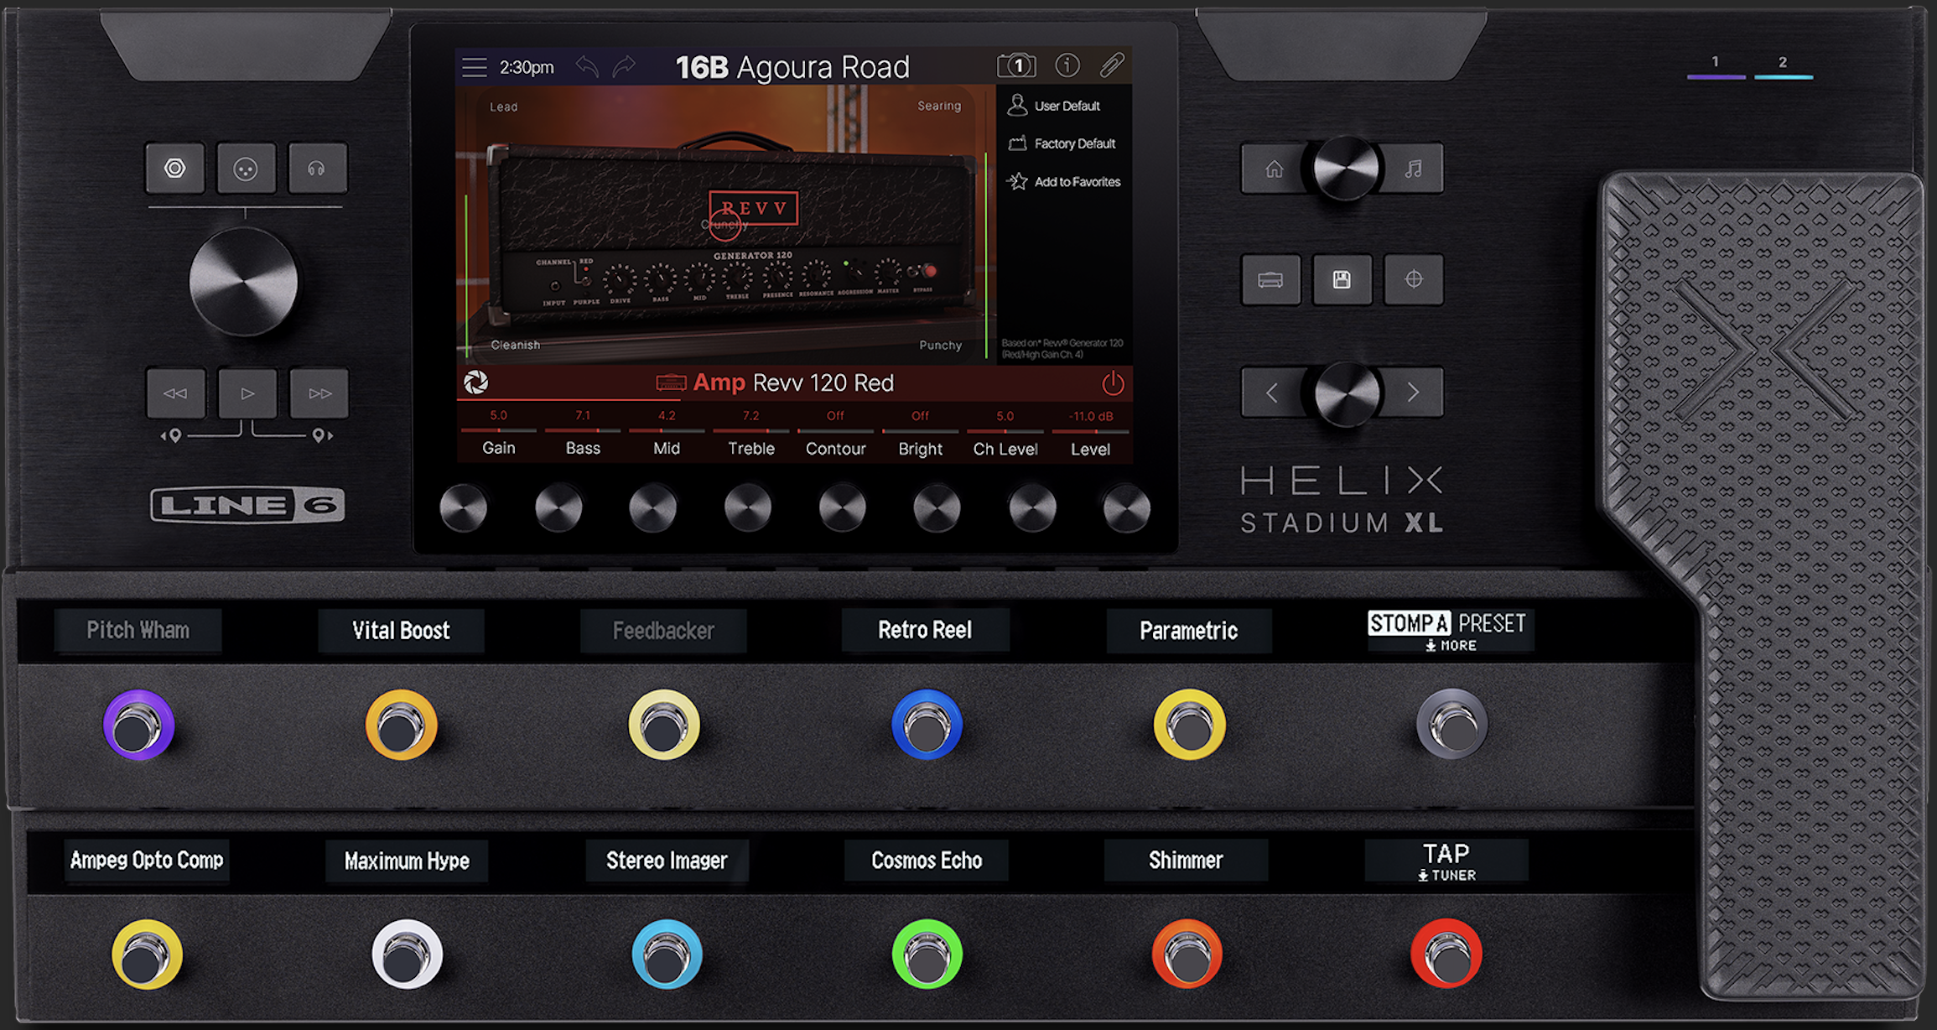Open the snapshot camera icon

tap(1016, 65)
